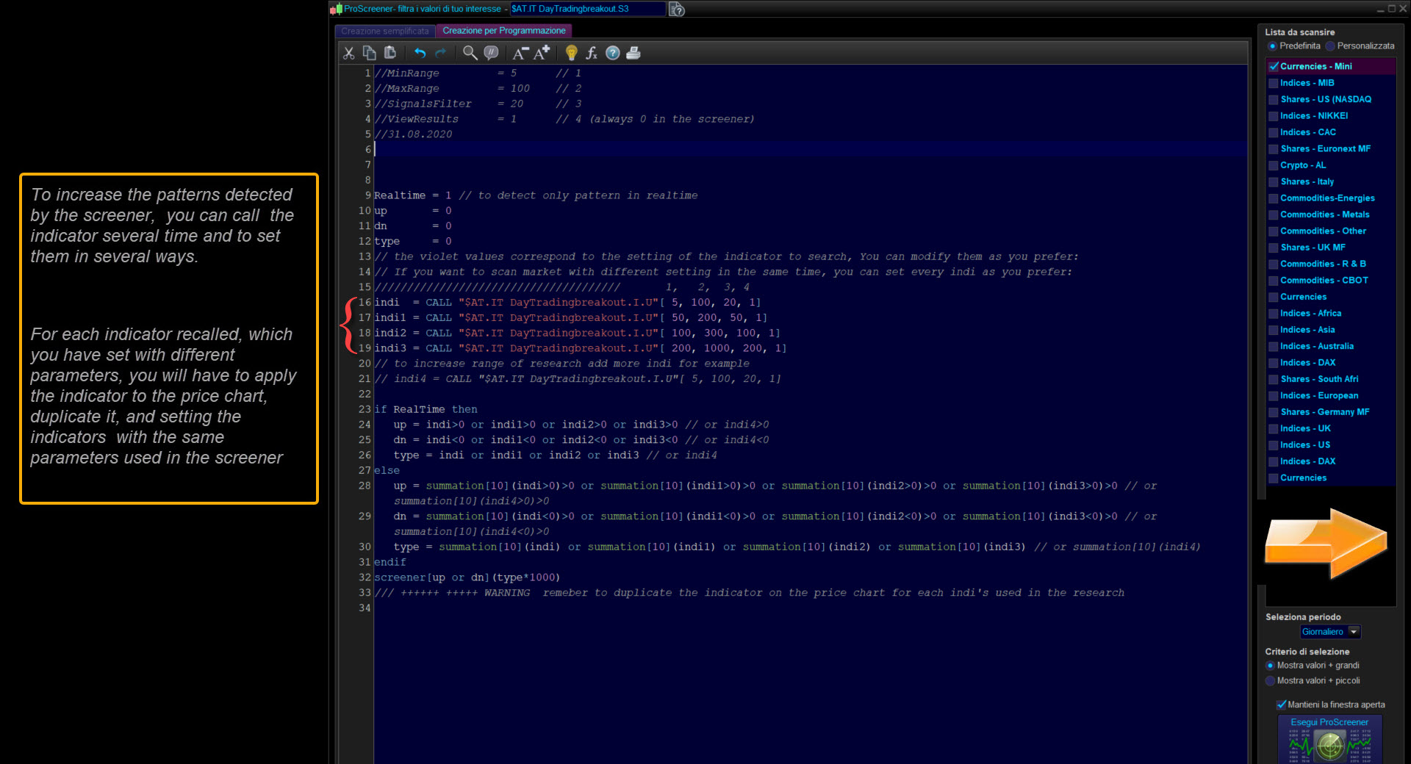Click the Copy icon in editor toolbar
1411x764 pixels.
(x=370, y=53)
